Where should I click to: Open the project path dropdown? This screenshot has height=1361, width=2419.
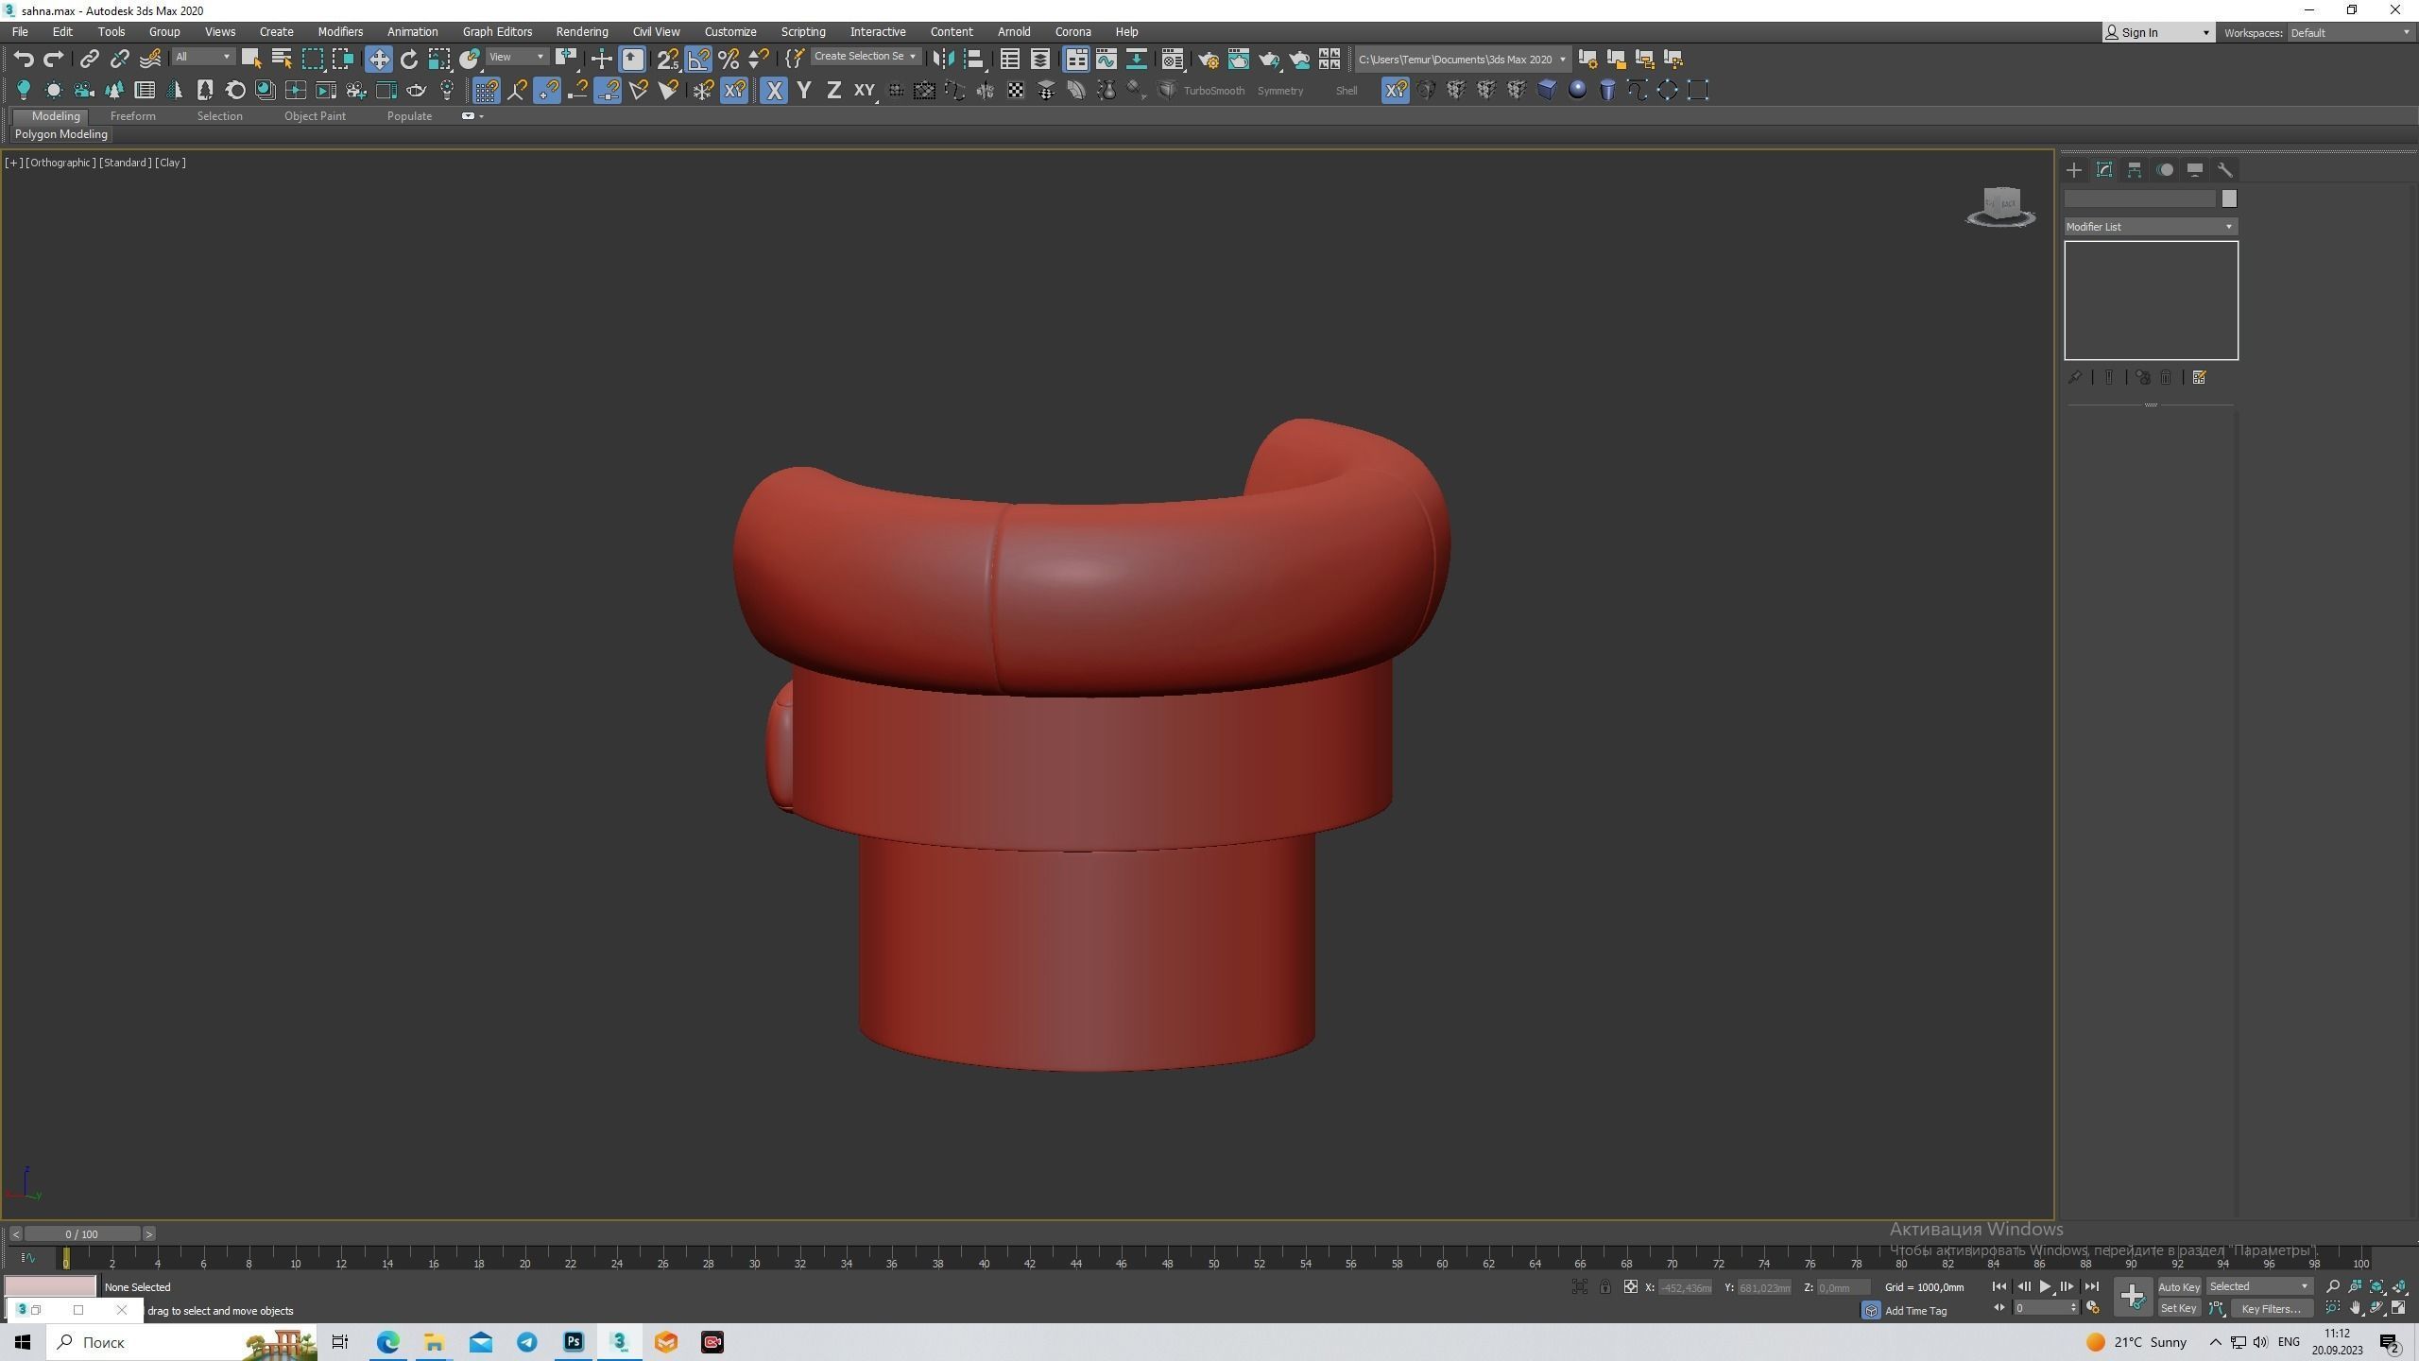tap(1462, 60)
